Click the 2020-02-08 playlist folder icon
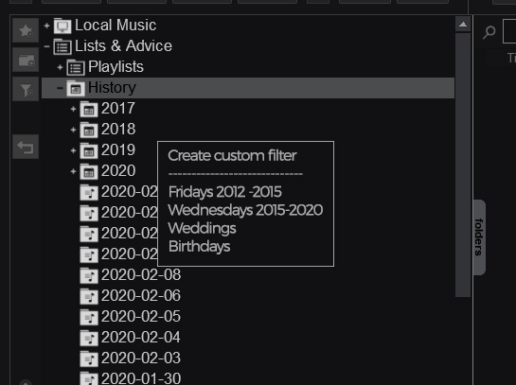The height and width of the screenshot is (385, 516). click(89, 275)
